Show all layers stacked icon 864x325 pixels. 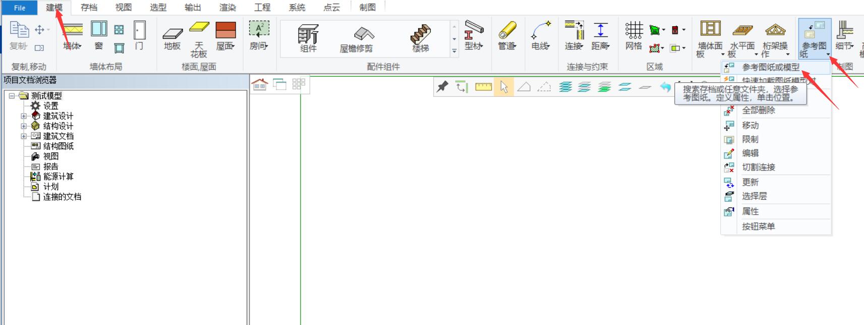coord(565,87)
